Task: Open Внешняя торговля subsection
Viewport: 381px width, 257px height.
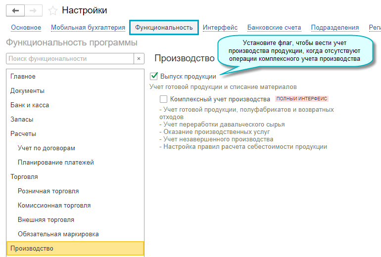Action: pos(75,219)
